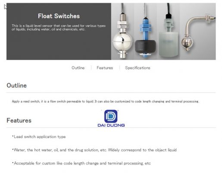The height and width of the screenshot is (173, 222).
Task: Click the Dai Duong logo icon
Action: [x=111, y=116]
